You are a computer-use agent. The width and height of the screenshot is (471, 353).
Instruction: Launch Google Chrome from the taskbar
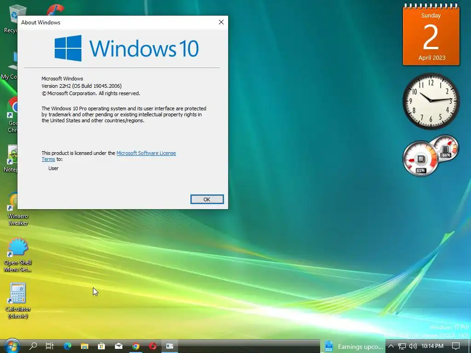[136, 346]
